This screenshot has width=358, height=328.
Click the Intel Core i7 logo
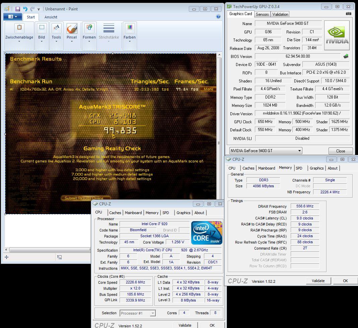coord(207,233)
